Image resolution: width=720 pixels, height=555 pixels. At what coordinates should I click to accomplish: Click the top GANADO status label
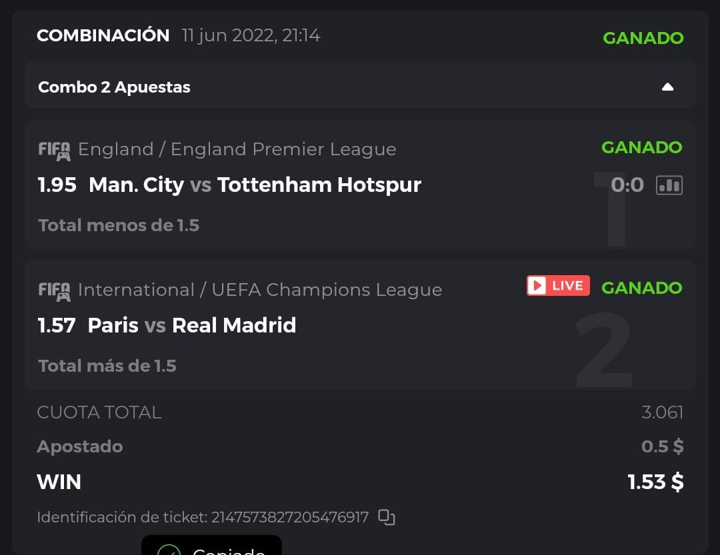pos(643,38)
